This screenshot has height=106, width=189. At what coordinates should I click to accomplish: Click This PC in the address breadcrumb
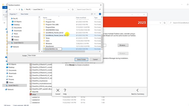pyautogui.click(x=28, y=9)
